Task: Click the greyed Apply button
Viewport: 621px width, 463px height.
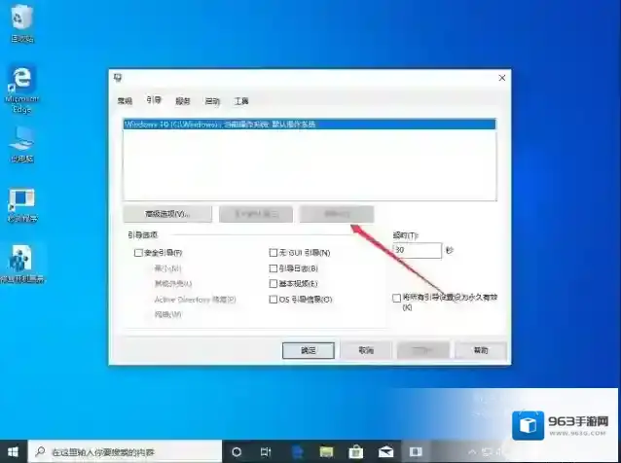Action: point(423,350)
